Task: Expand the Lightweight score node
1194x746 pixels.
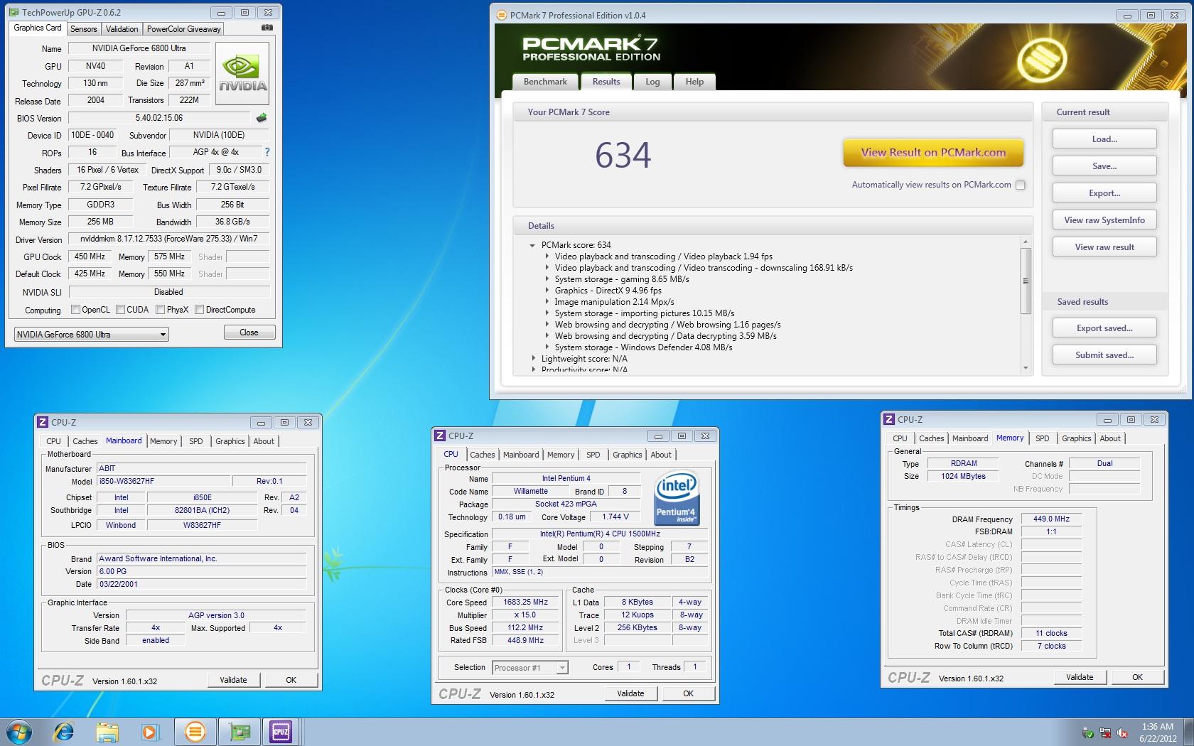Action: (533, 359)
